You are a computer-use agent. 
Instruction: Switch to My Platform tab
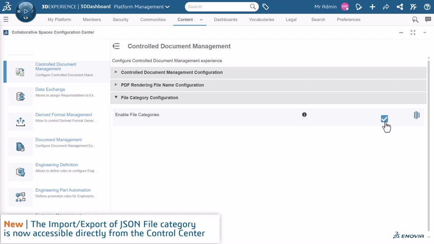pos(59,19)
